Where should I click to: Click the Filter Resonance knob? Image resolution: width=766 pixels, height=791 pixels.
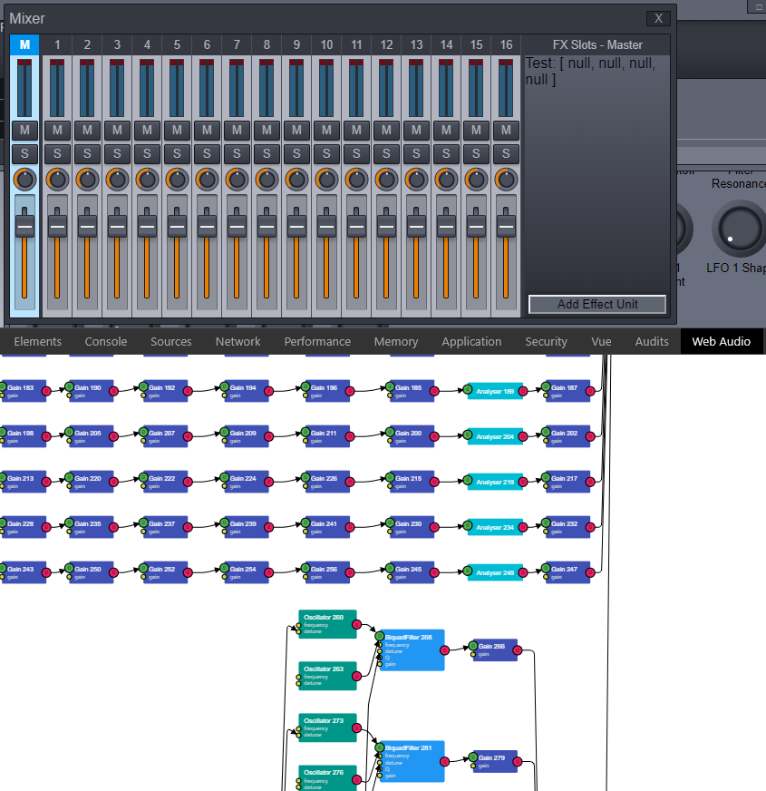(x=740, y=229)
